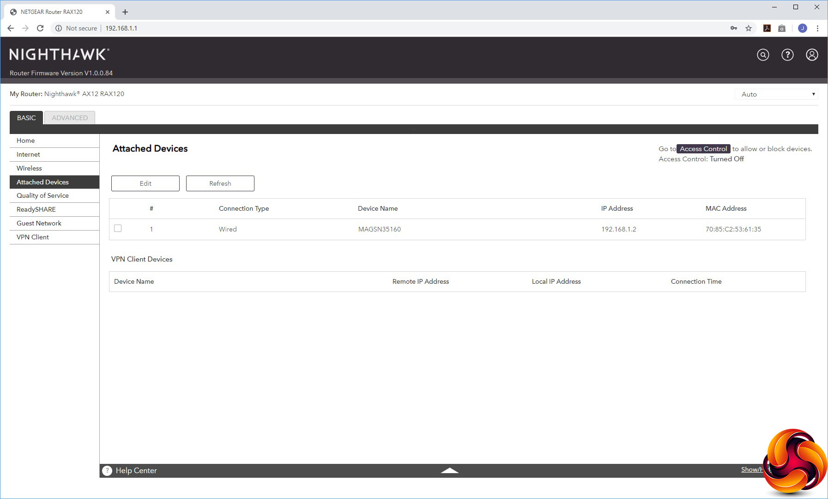The width and height of the screenshot is (828, 499).
Task: Click the MAC address 70:85:C2:53:61:35
Action: tap(733, 229)
